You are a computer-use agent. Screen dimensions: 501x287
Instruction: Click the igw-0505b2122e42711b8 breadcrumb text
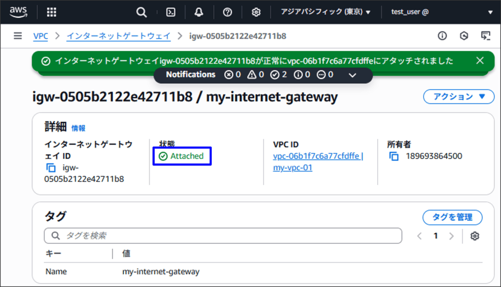(238, 36)
